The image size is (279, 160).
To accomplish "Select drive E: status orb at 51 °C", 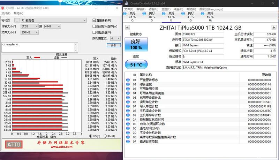I will coord(164,14).
